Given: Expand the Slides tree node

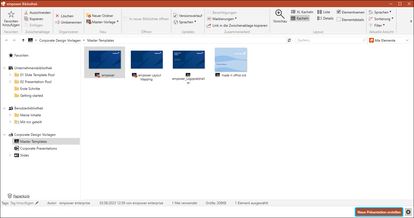Looking at the screenshot, I should coord(10,155).
